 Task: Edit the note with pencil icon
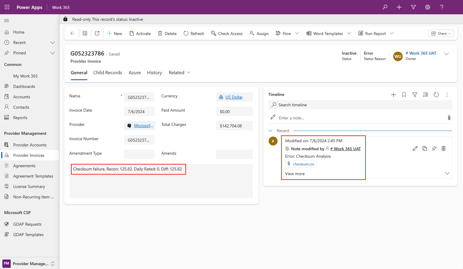pyautogui.click(x=415, y=148)
